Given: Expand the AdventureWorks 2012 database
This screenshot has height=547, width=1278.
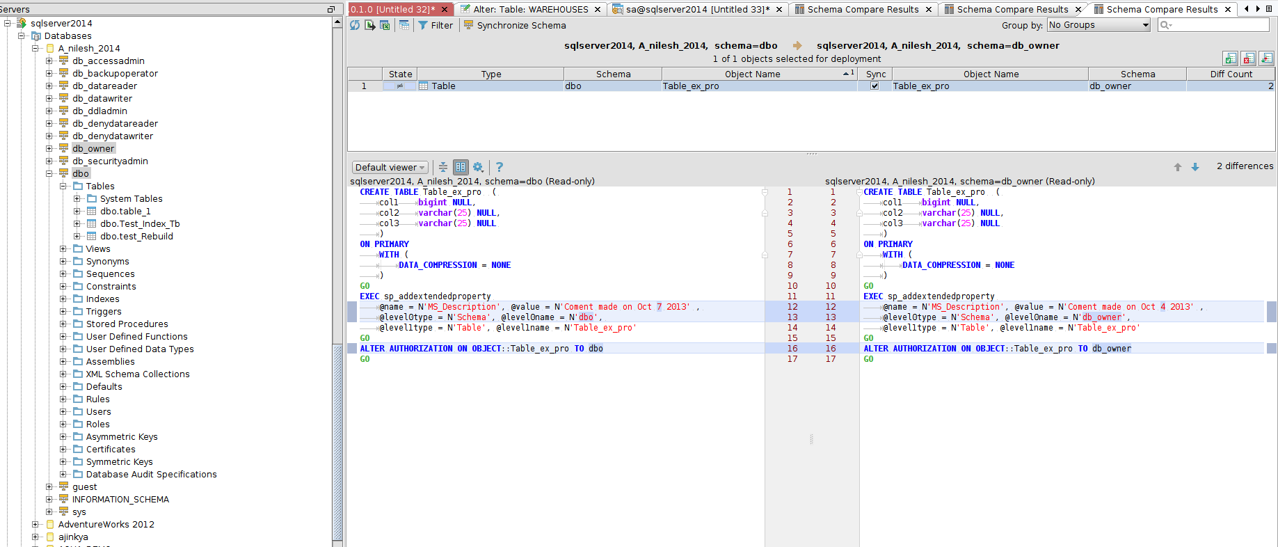Looking at the screenshot, I should [35, 524].
